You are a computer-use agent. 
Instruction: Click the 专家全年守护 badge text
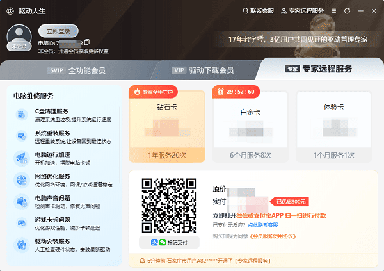157,92
